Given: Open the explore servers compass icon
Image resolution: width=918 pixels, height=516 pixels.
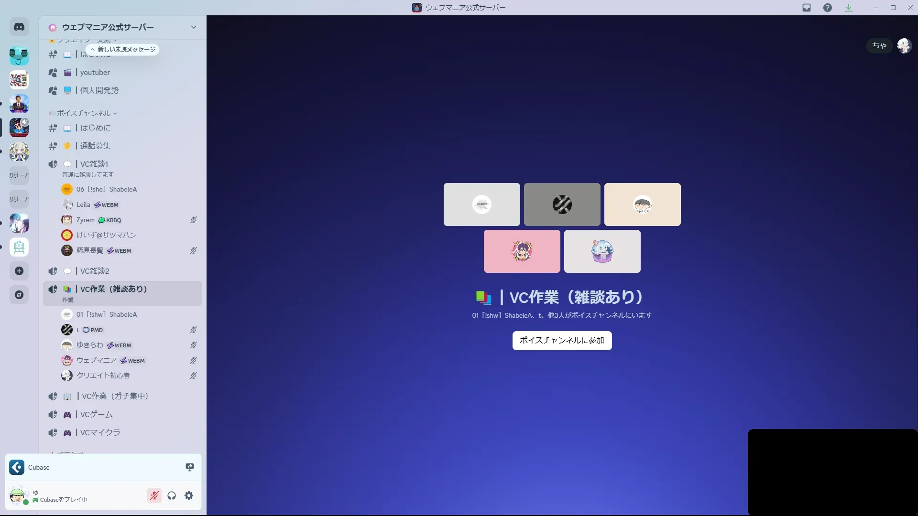Looking at the screenshot, I should (x=19, y=295).
